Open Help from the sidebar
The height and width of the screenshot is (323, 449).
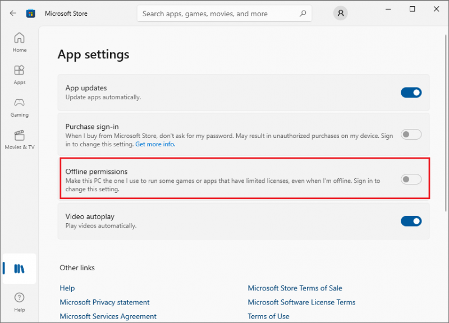[20, 302]
